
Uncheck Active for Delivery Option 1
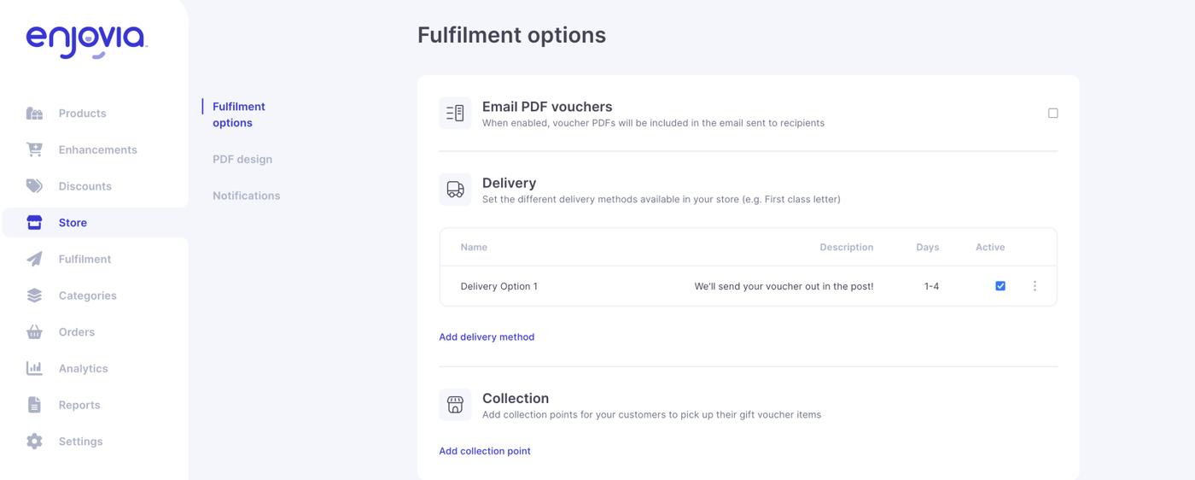point(1000,286)
